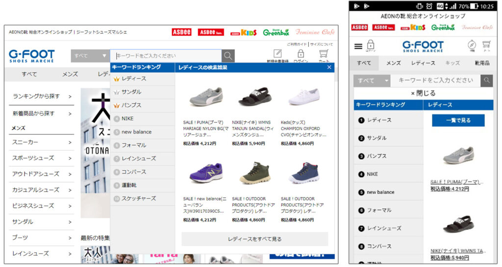The width and height of the screenshot is (502, 267).
Task: Pick NIKE in desktop keyword ranking
Action: point(143,118)
